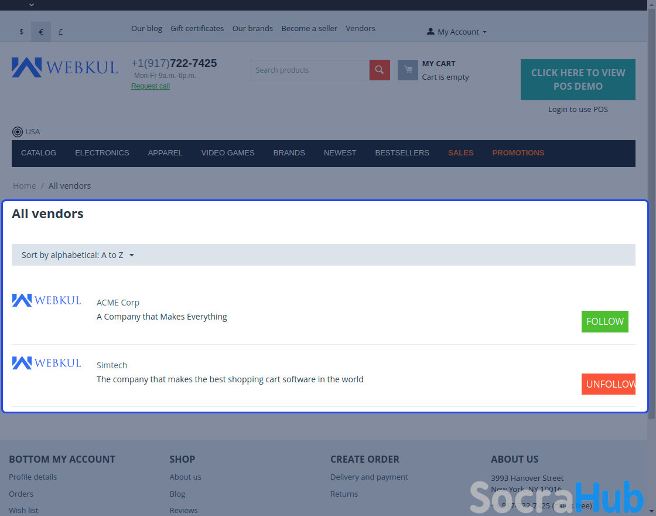Open About us footer link
Image resolution: width=656 pixels, height=516 pixels.
click(185, 477)
